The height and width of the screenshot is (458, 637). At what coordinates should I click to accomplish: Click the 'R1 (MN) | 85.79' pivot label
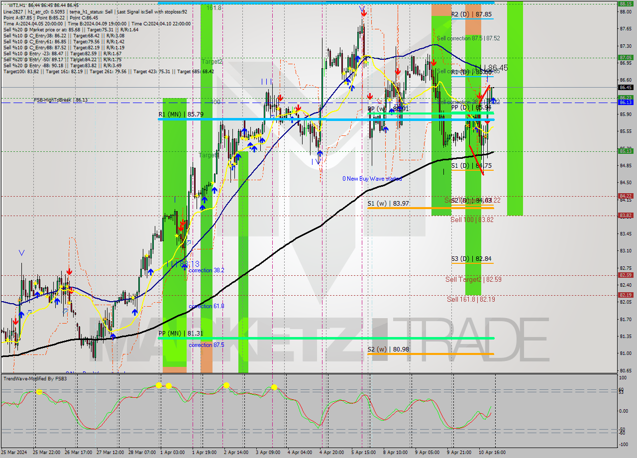[181, 114]
